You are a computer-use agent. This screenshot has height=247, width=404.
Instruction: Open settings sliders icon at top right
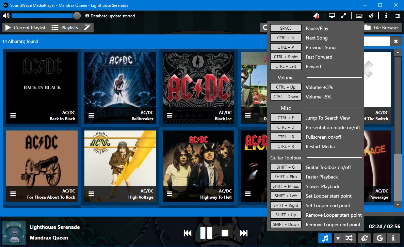coord(398,16)
